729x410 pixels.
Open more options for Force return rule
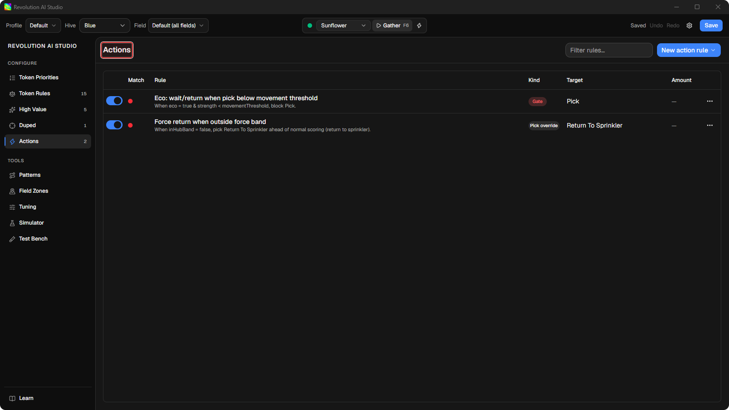[x=710, y=125]
